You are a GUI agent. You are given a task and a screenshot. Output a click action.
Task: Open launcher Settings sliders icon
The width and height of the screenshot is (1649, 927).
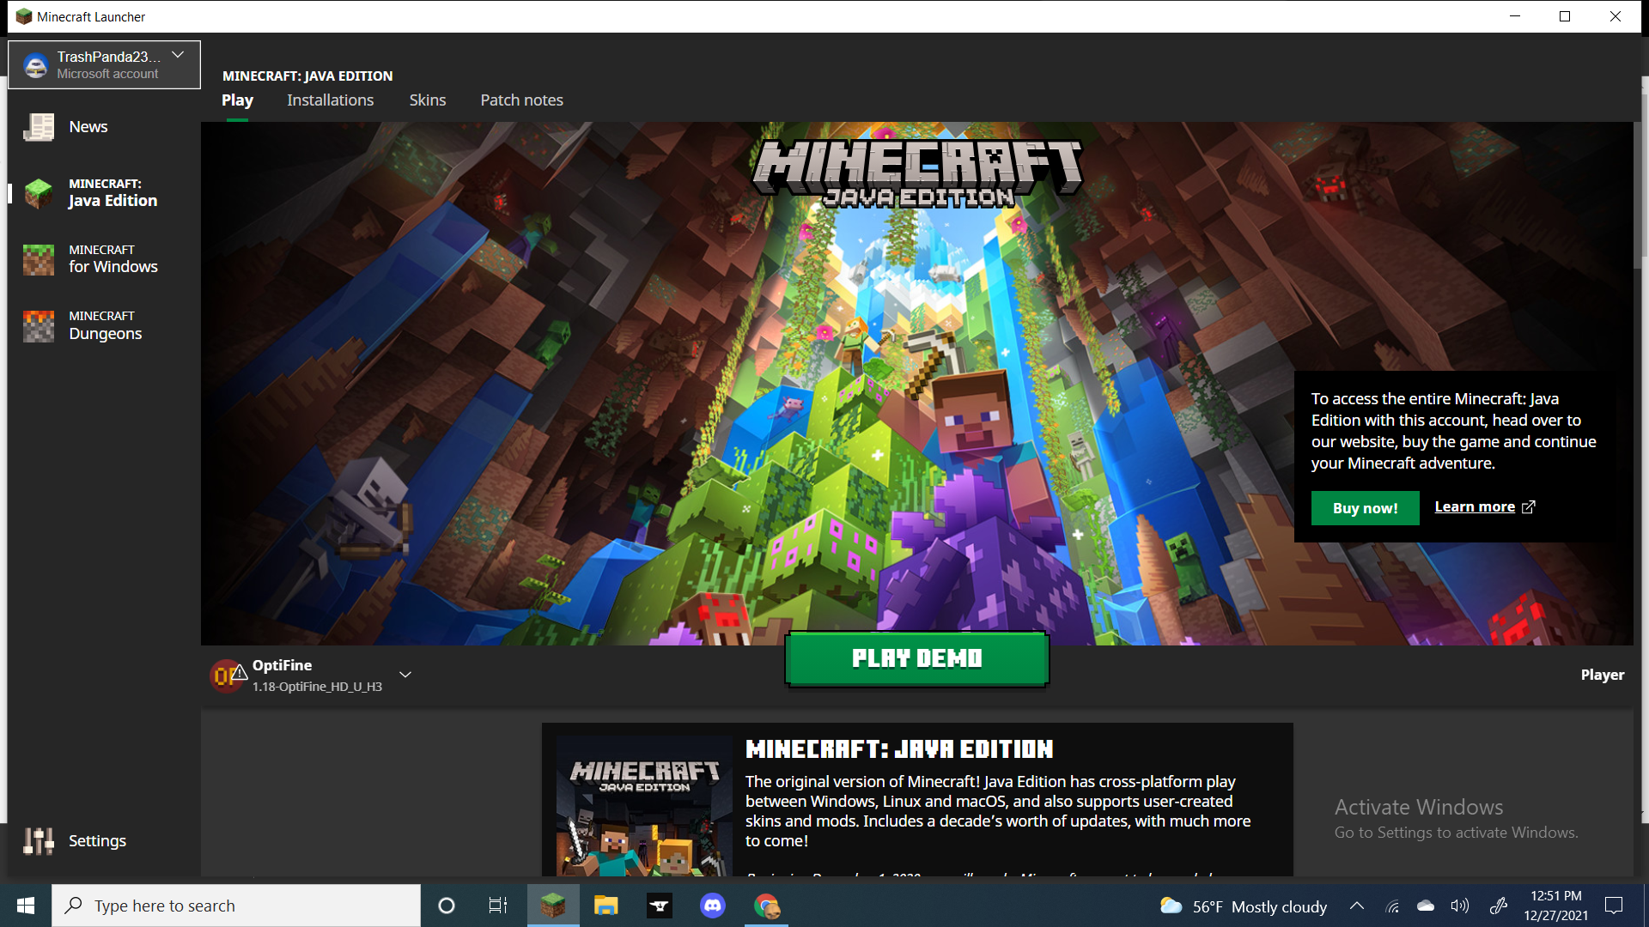39,841
